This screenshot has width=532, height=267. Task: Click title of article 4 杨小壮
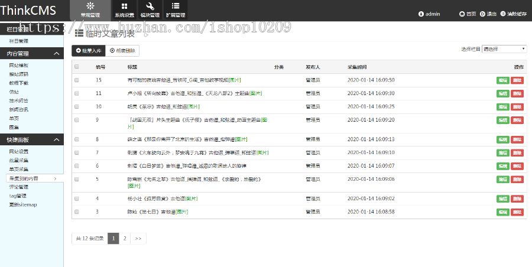point(163,198)
